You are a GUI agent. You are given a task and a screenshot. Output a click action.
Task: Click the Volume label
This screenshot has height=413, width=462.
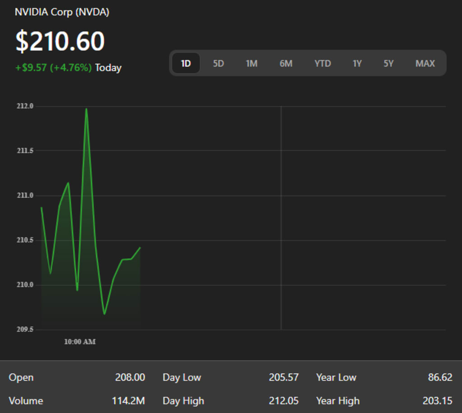point(26,401)
